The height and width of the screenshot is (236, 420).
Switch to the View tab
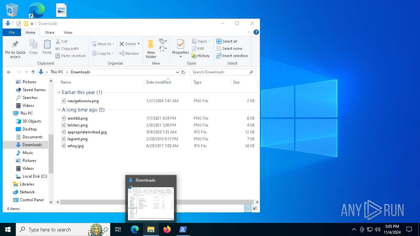[68, 32]
